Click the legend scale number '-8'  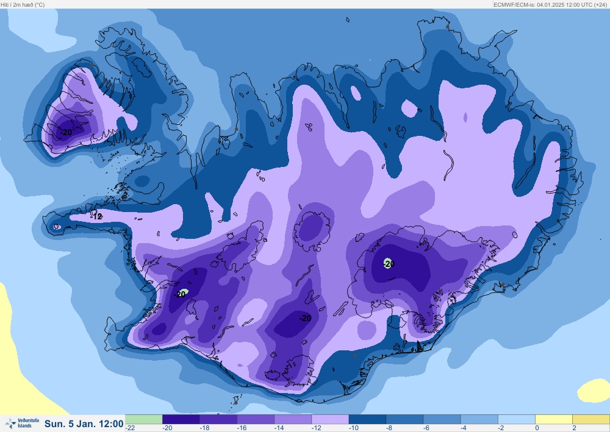(x=389, y=428)
